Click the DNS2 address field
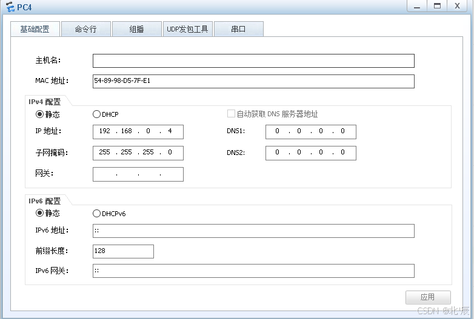Image resolution: width=474 pixels, height=319 pixels. coord(311,153)
